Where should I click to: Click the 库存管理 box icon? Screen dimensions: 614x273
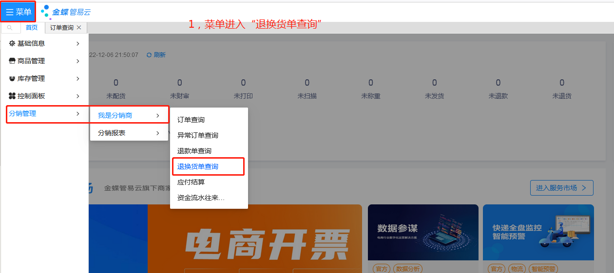[x=12, y=78]
